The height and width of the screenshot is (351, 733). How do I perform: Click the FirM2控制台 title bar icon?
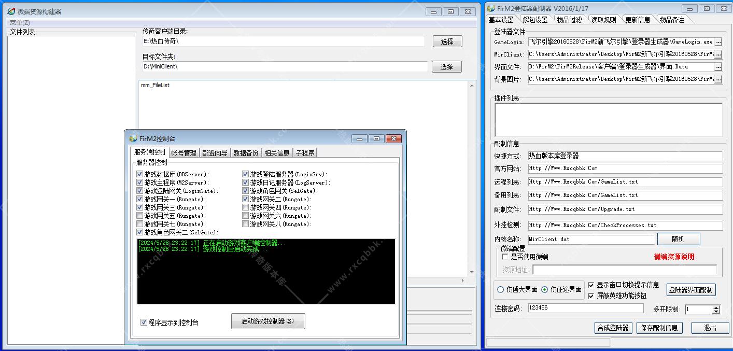(133, 138)
